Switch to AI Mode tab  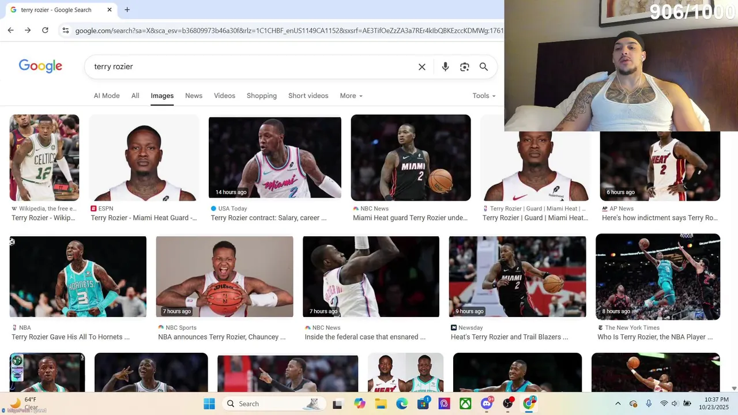tap(107, 96)
